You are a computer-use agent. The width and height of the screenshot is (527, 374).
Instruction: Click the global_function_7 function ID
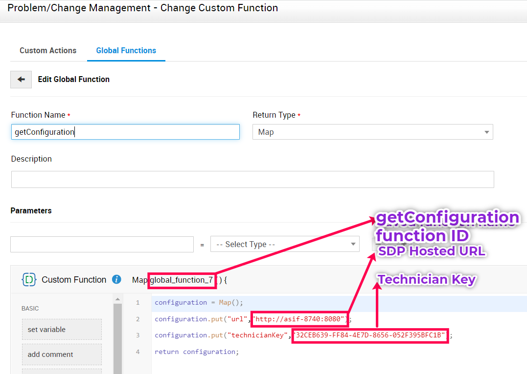point(182,280)
